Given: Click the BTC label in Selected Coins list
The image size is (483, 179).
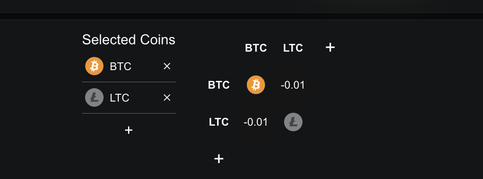Looking at the screenshot, I should 120,67.
